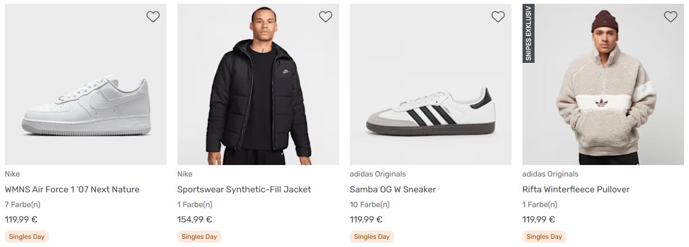Select Singles Day badge under Nike jacket
This screenshot has height=247, width=689.
(x=199, y=237)
